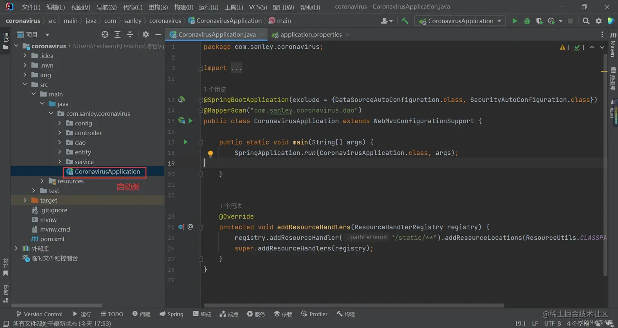Viewport: 618px width, 328px height.
Task: Click the UTF-8 encoding in status bar
Action: tap(553, 324)
